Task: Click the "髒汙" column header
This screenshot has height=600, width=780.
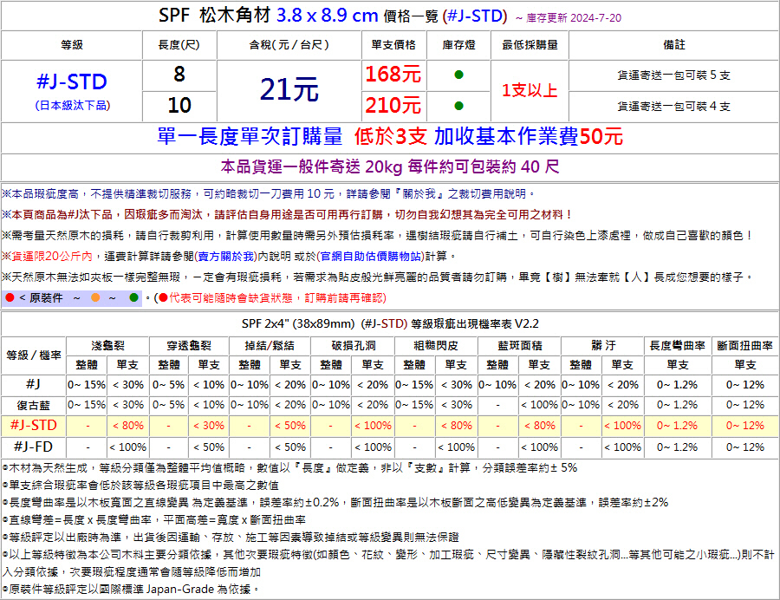Action: point(603,346)
